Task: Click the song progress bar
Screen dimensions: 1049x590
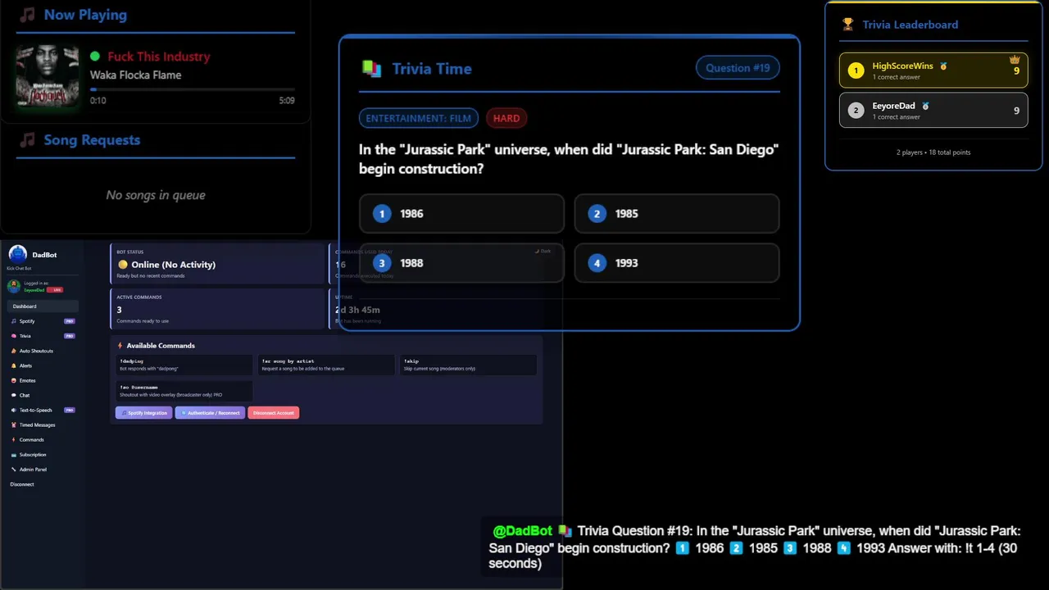Action: [x=193, y=89]
